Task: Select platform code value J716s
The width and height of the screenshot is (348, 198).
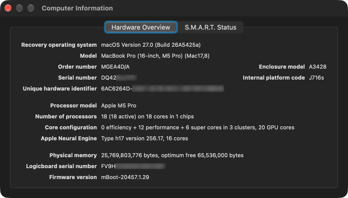Action: point(316,78)
